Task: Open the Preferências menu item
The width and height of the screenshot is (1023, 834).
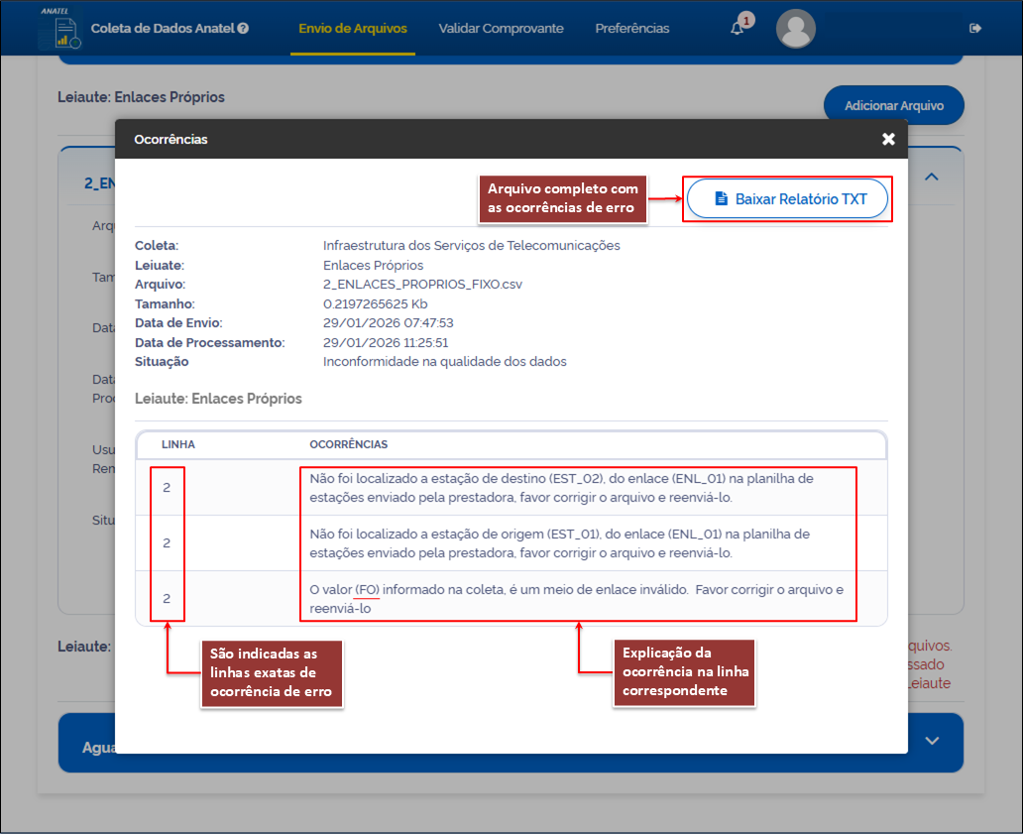Action: pos(631,29)
